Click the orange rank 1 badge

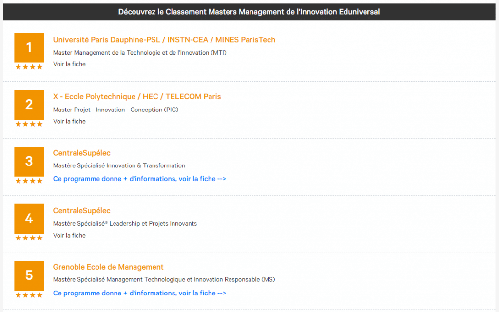coord(29,47)
